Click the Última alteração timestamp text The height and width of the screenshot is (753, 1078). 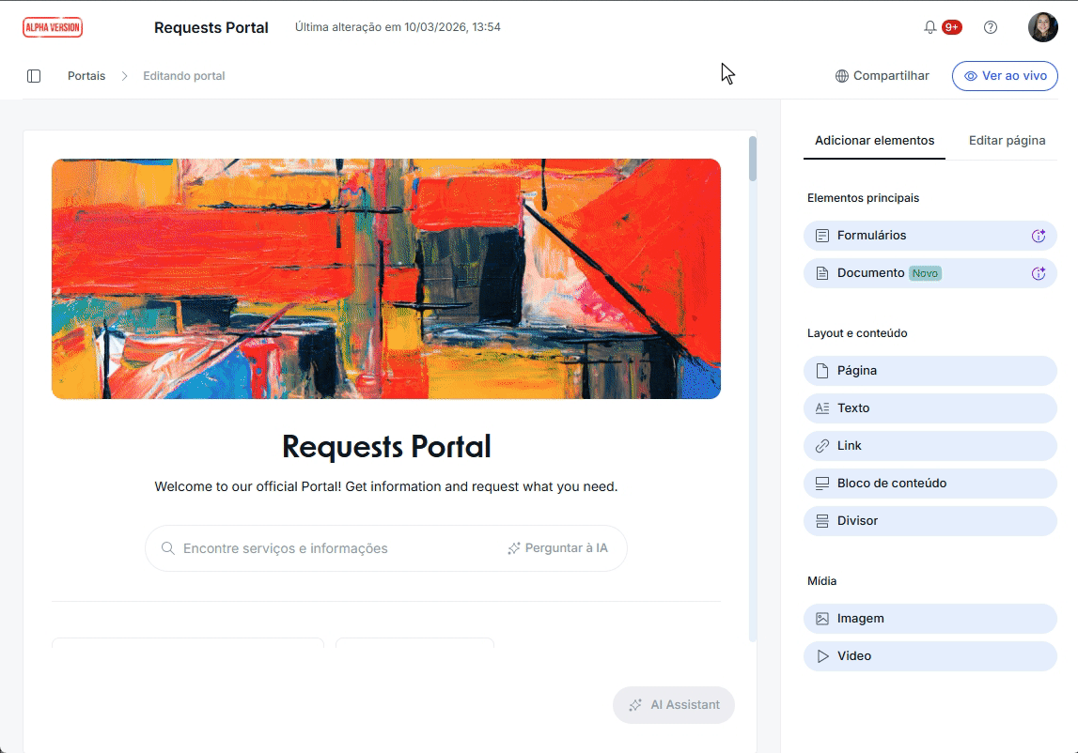point(398,27)
